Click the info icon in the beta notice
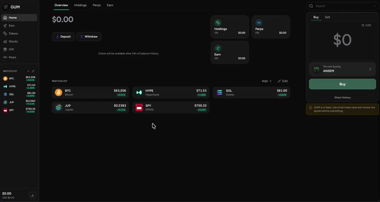380x202 pixels. [x=311, y=107]
